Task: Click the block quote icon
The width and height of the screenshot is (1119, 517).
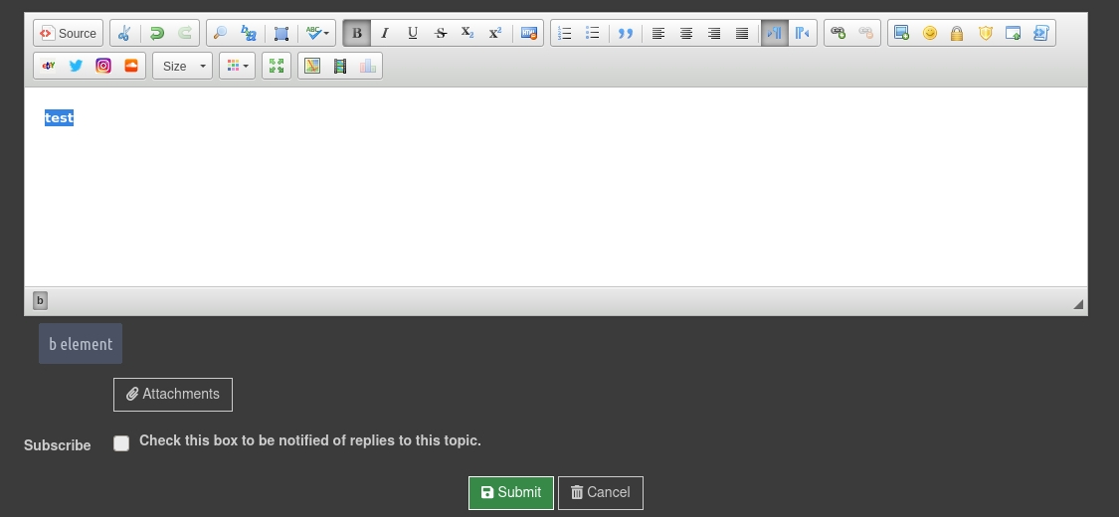Action: (x=626, y=33)
